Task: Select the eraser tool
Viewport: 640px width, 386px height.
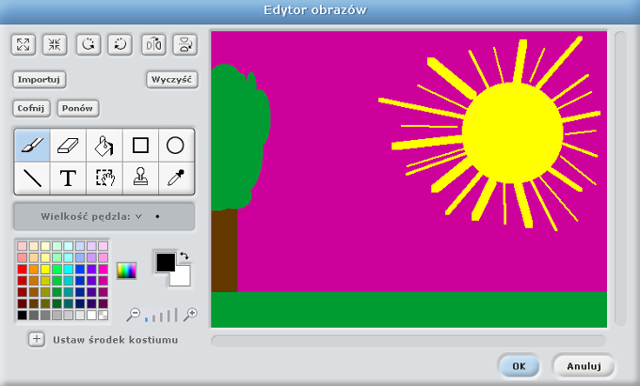Action: click(x=68, y=146)
